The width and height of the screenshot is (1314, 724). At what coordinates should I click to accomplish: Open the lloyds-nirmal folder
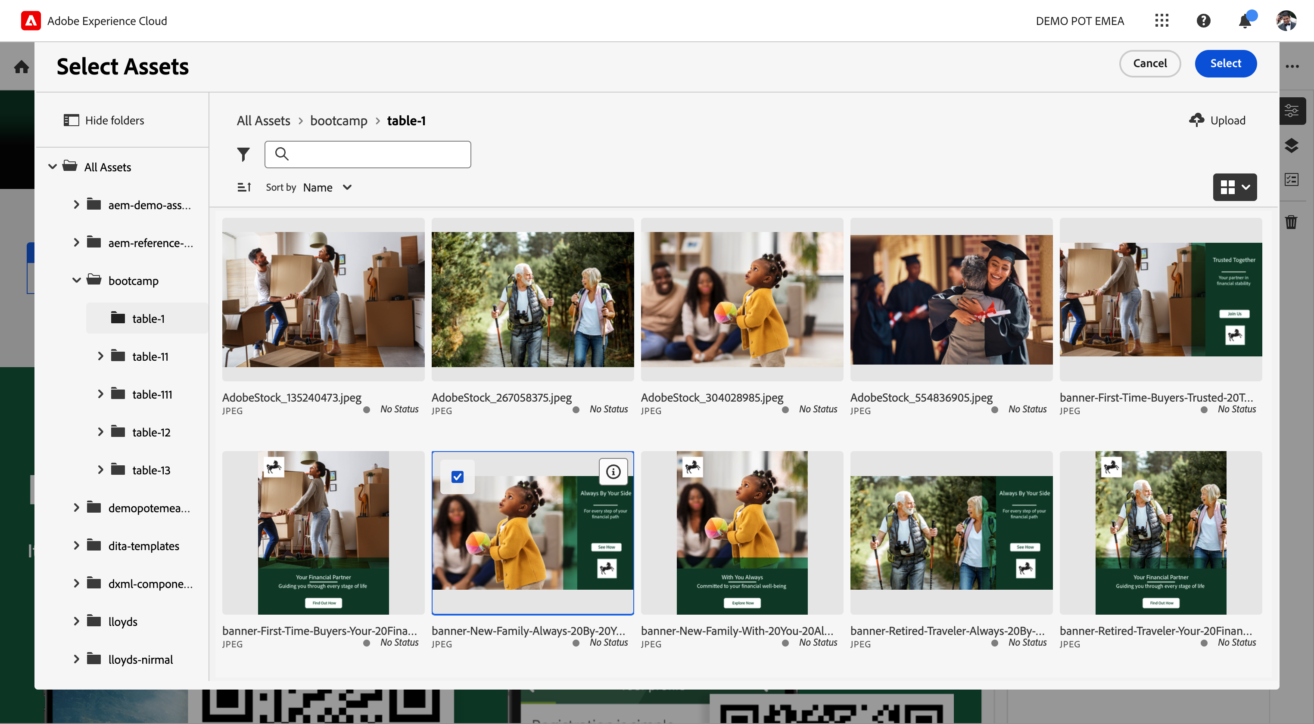tap(140, 659)
